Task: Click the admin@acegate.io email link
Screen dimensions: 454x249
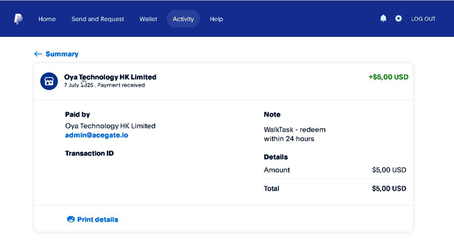Action: point(97,136)
